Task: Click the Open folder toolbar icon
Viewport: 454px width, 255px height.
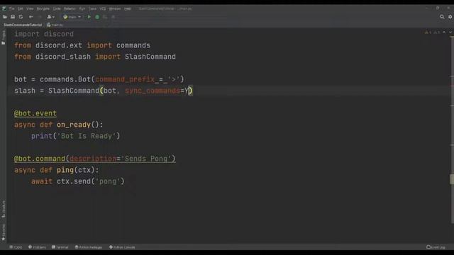Action: pos(5,17)
